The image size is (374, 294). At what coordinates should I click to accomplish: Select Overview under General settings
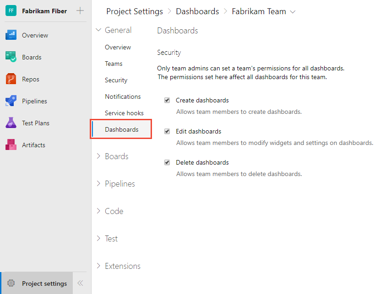point(118,47)
